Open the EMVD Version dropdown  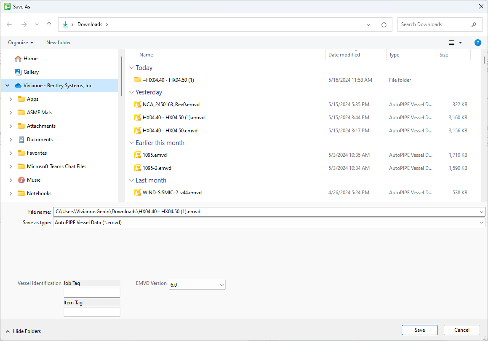(x=197, y=285)
